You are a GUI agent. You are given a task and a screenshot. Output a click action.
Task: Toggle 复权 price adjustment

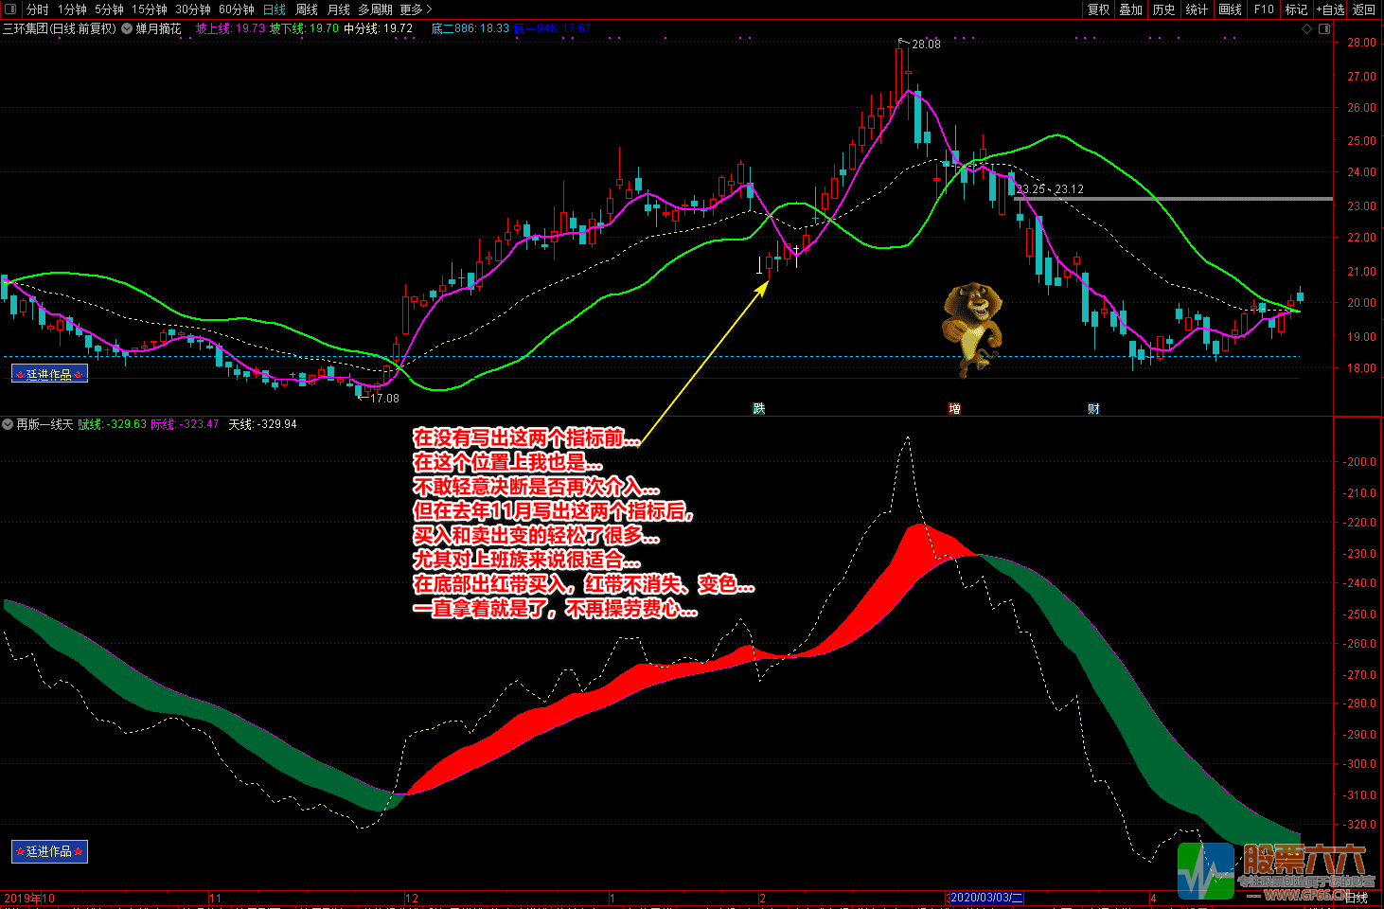pyautogui.click(x=1098, y=9)
